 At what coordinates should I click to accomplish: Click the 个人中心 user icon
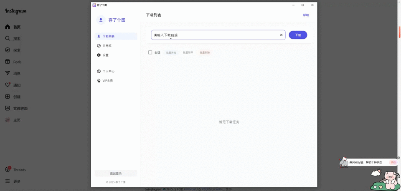[99, 71]
